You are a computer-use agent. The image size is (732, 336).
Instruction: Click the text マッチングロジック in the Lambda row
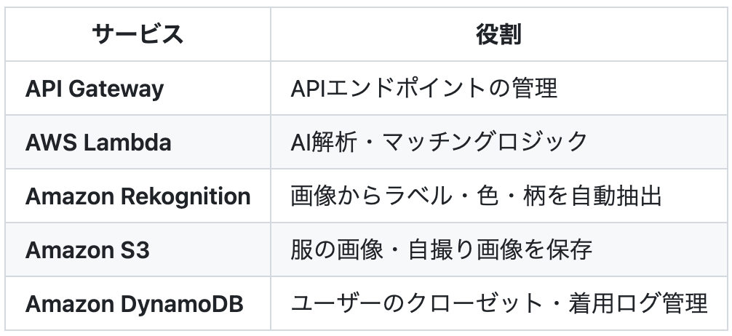coord(493,143)
